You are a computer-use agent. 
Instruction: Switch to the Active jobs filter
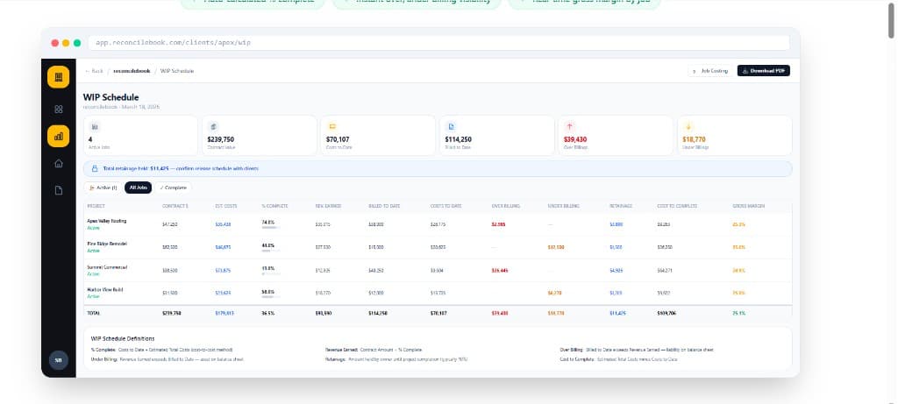pyautogui.click(x=103, y=187)
